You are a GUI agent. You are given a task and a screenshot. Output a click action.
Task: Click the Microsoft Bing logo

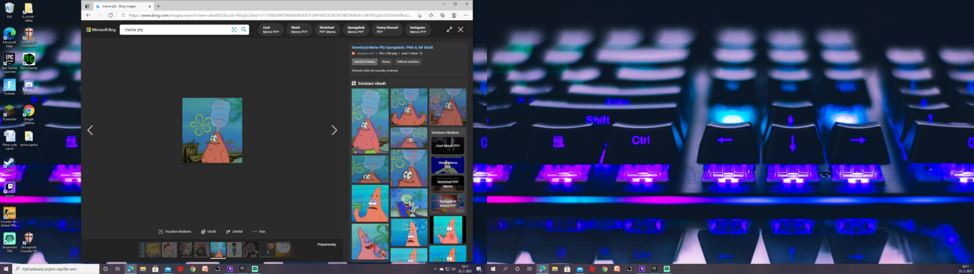(101, 30)
